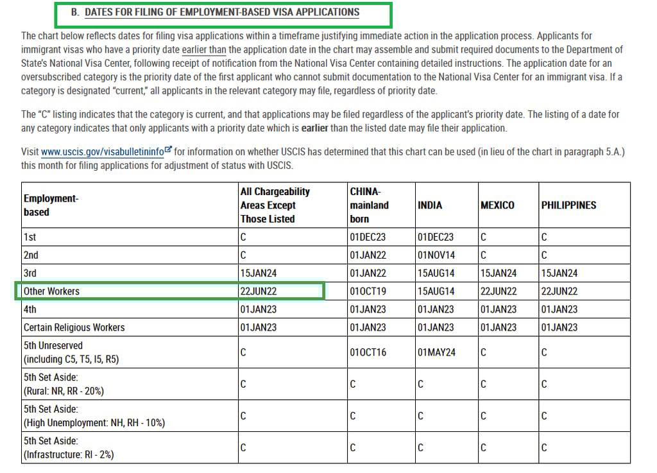Select the Certain Religious Workers row label

[x=74, y=327]
